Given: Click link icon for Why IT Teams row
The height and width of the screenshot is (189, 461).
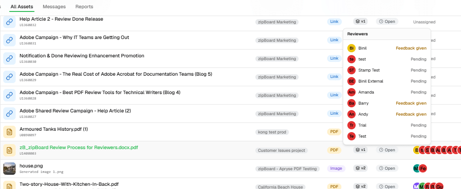Looking at the screenshot, I should (9, 40).
